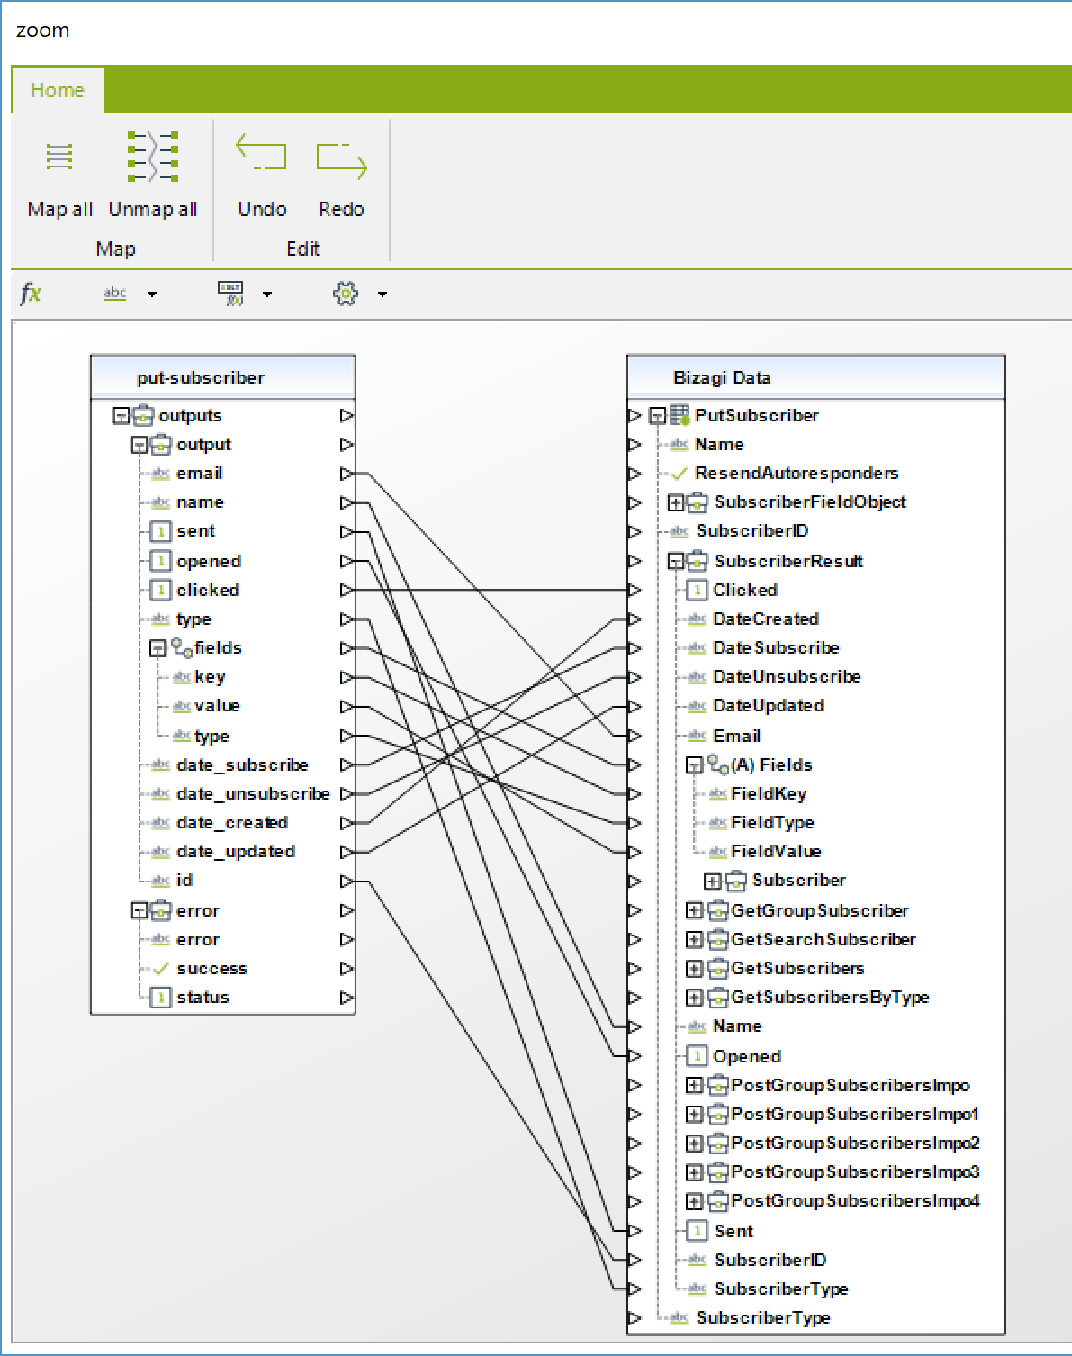Select Email in Bizagi Data

pos(736,737)
